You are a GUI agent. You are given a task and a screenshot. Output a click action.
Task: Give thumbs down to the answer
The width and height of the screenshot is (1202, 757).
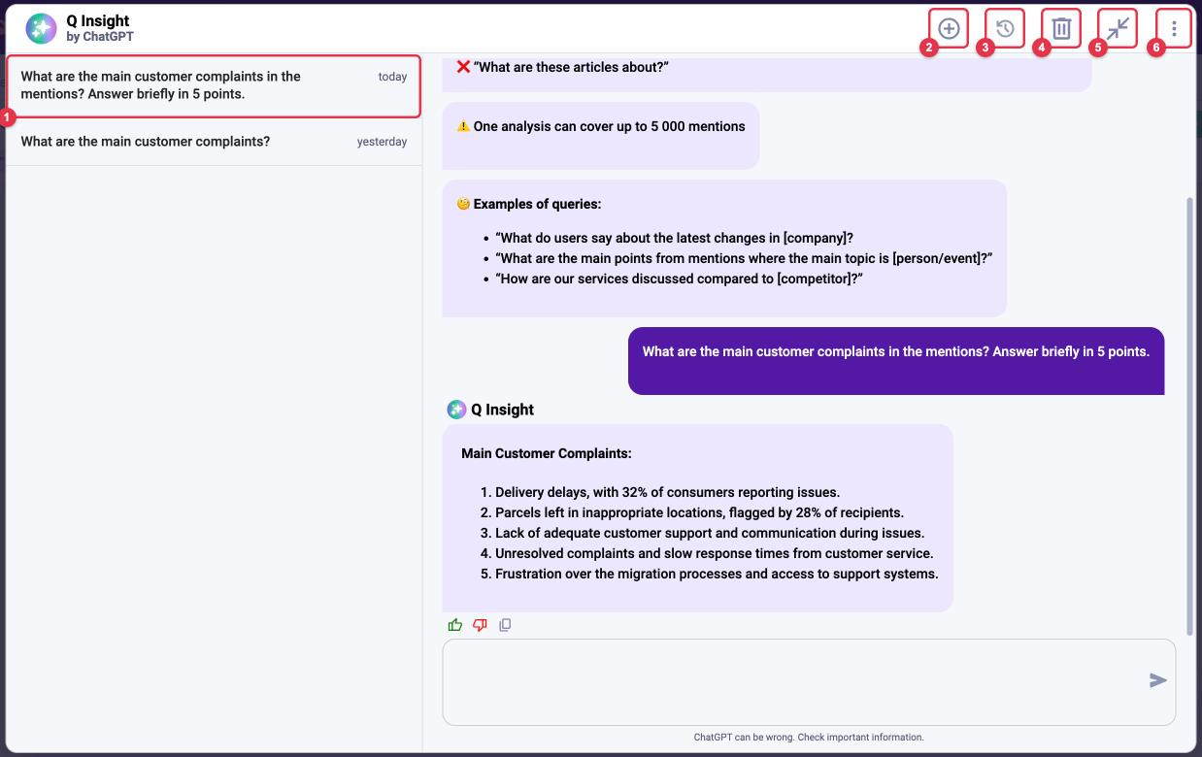[480, 625]
